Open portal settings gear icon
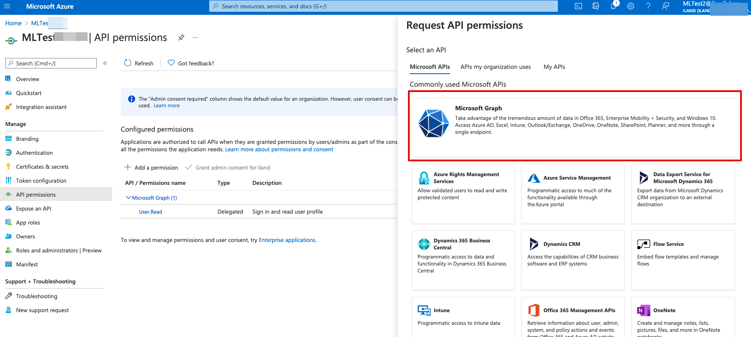This screenshot has width=751, height=337. (631, 6)
